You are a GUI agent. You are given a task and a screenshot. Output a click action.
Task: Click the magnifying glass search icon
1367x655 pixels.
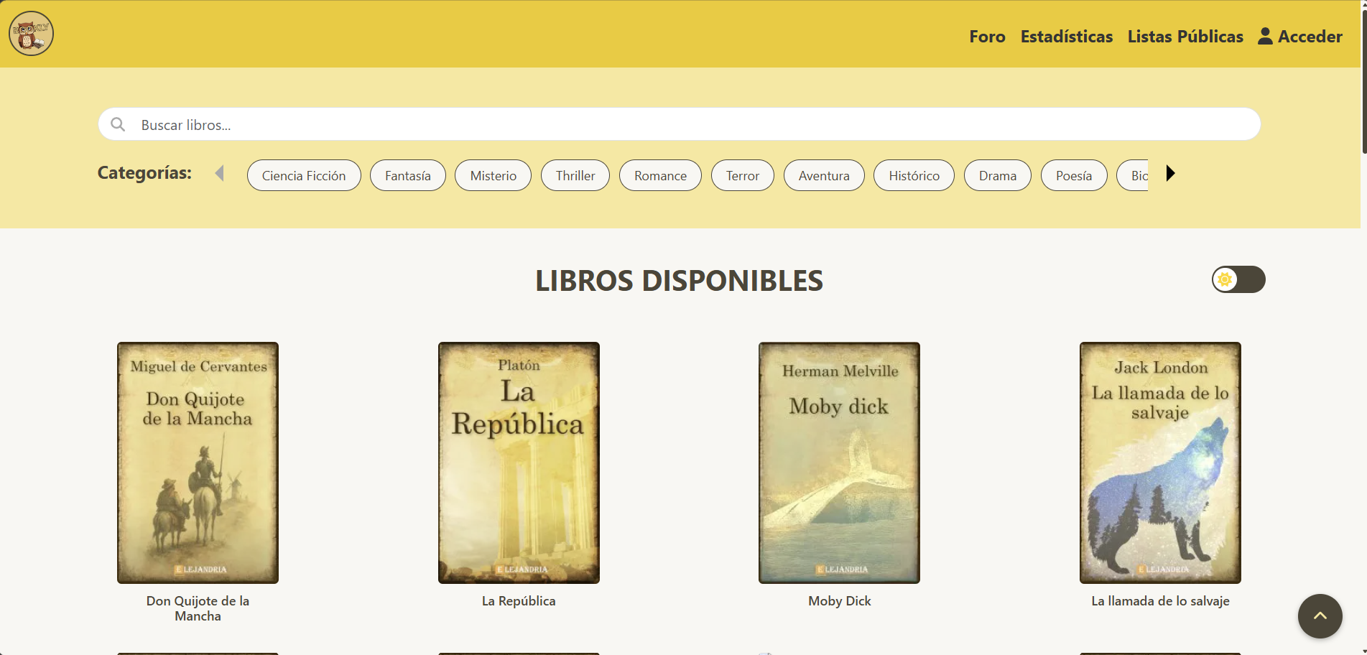(118, 124)
